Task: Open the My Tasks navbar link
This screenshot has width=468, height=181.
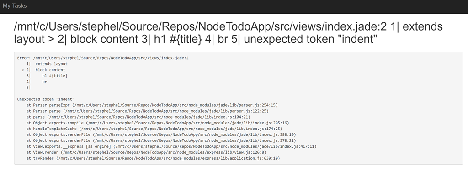Action: point(14,5)
